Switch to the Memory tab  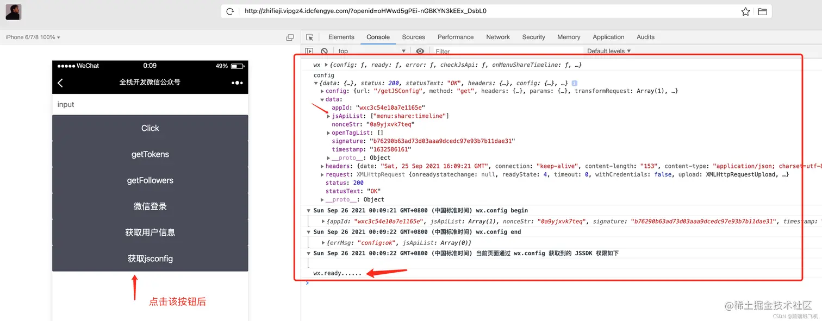click(569, 37)
